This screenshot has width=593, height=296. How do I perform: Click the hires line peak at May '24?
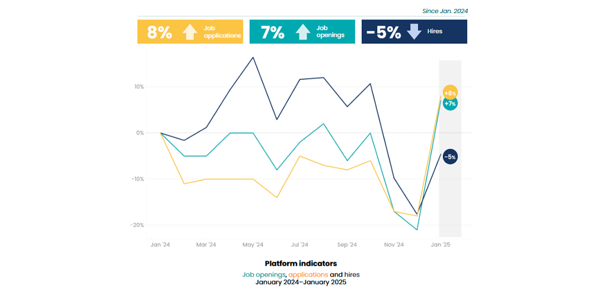[253, 57]
